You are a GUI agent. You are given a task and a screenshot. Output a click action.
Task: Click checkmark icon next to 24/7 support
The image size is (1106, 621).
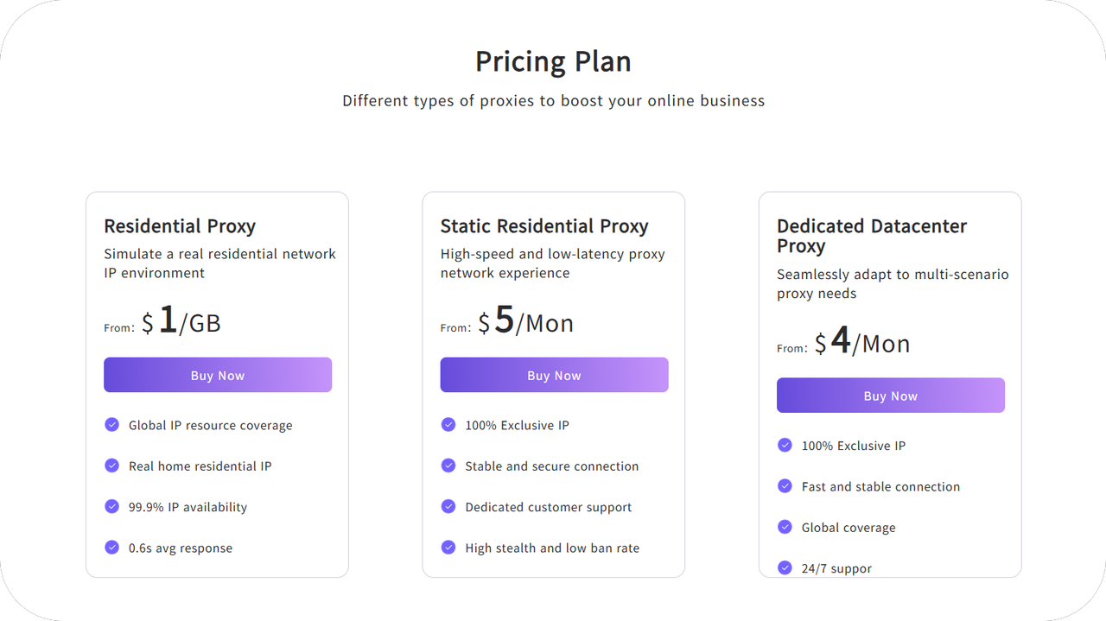click(785, 567)
